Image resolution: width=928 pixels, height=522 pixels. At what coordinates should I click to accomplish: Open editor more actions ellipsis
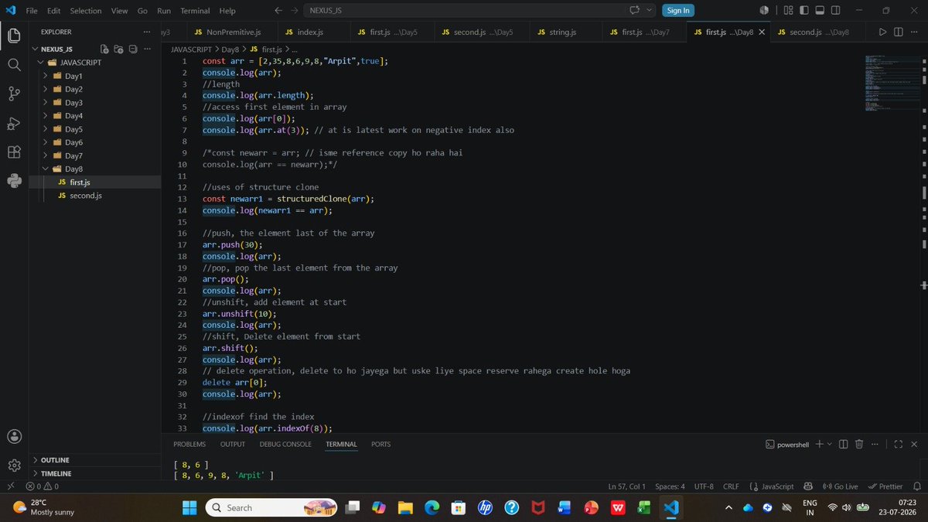tap(915, 32)
